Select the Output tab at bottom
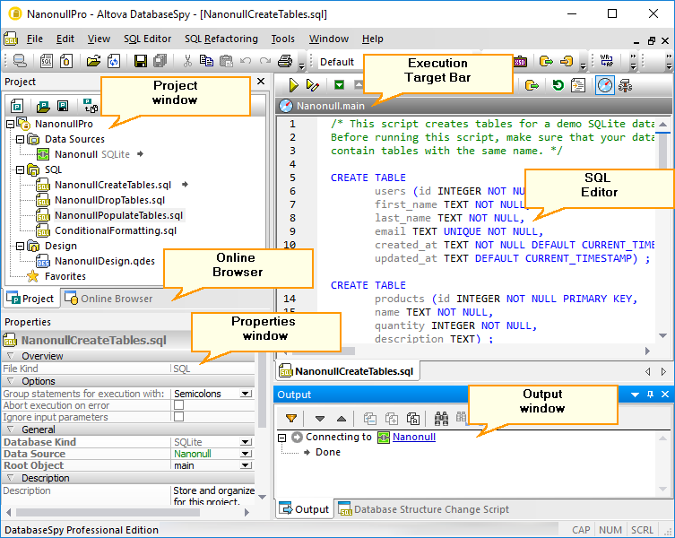 (304, 509)
